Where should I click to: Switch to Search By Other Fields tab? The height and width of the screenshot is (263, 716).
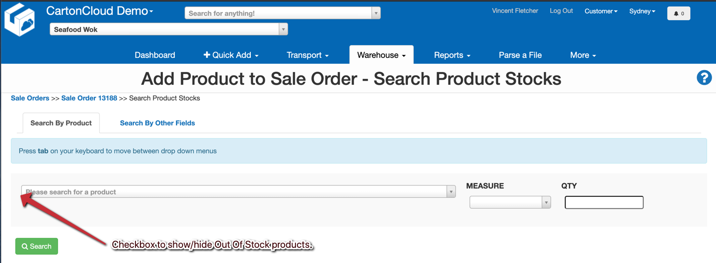[x=158, y=123]
